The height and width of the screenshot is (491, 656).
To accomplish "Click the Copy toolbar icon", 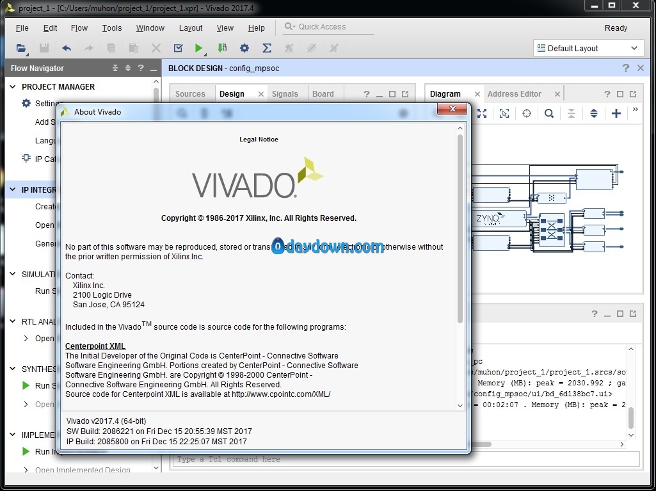I will [x=111, y=48].
